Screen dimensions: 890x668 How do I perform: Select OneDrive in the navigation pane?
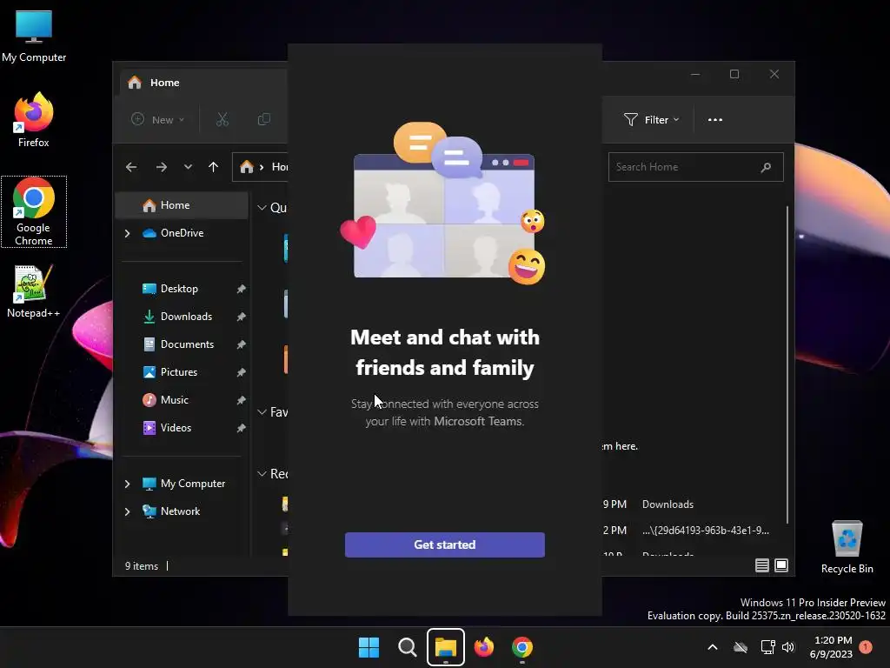182,233
